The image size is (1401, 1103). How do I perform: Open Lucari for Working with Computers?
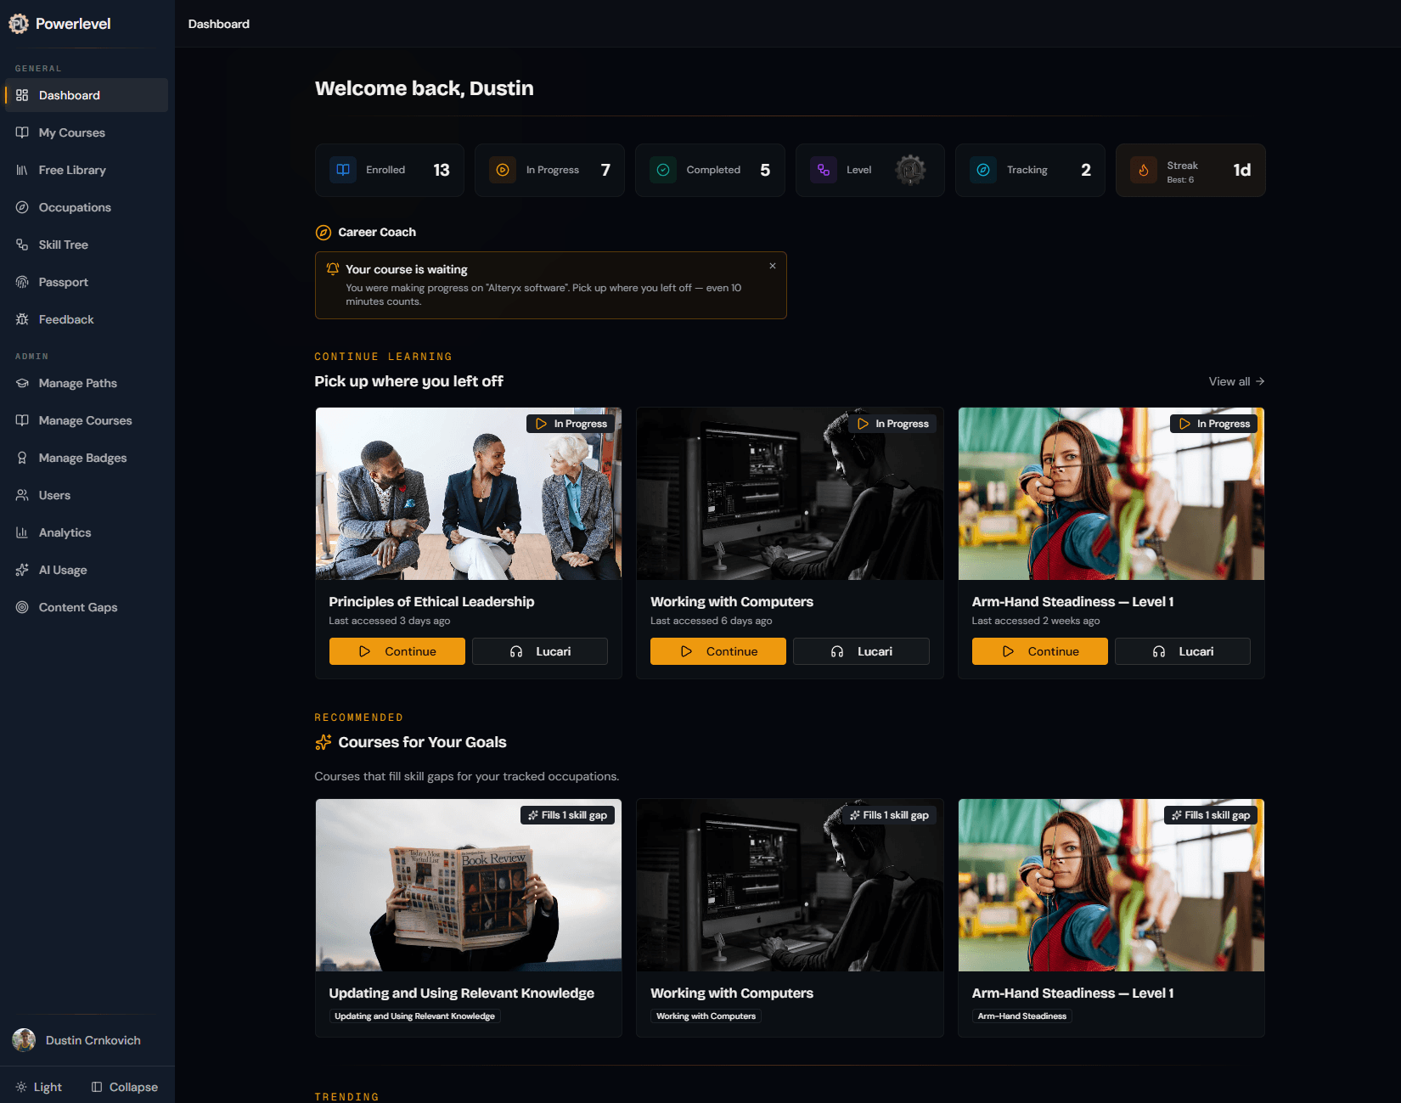[860, 651]
